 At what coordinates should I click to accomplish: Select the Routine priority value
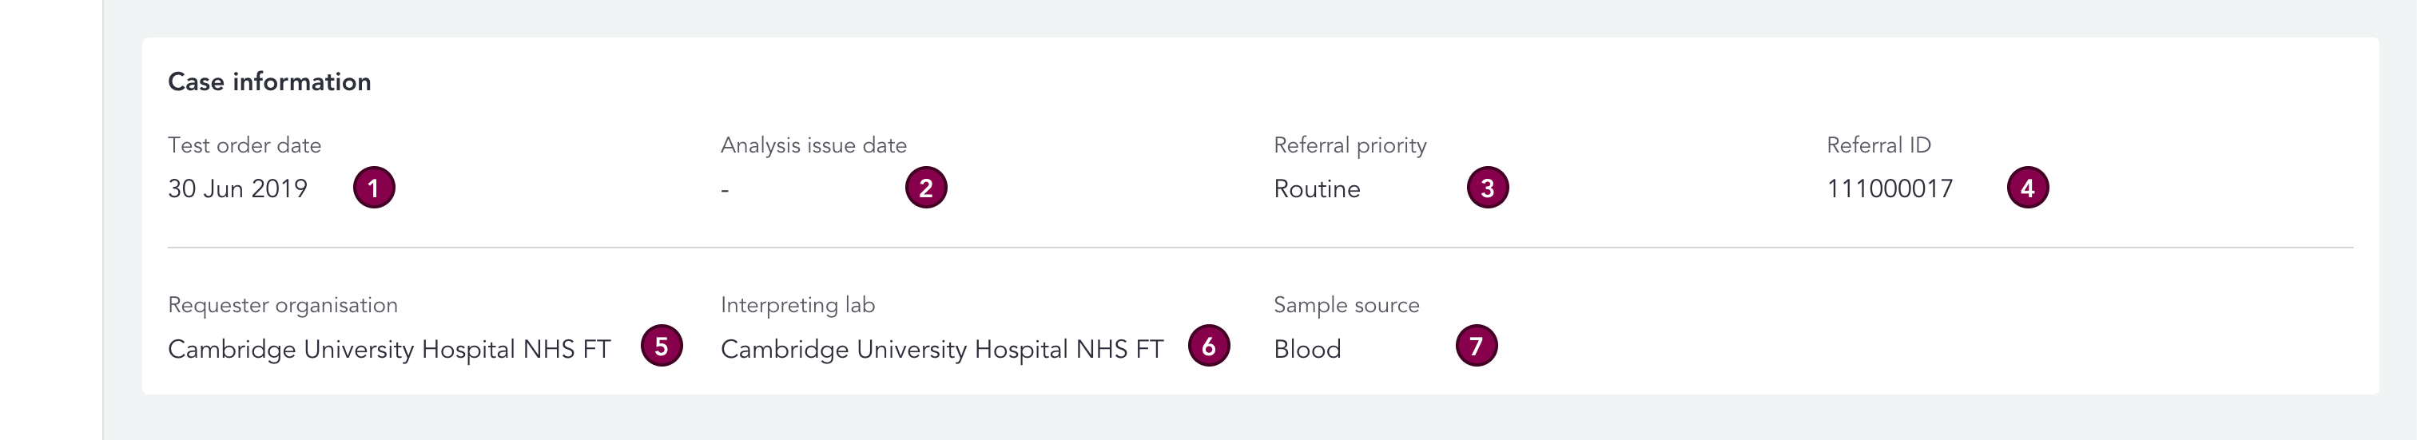(x=1317, y=189)
